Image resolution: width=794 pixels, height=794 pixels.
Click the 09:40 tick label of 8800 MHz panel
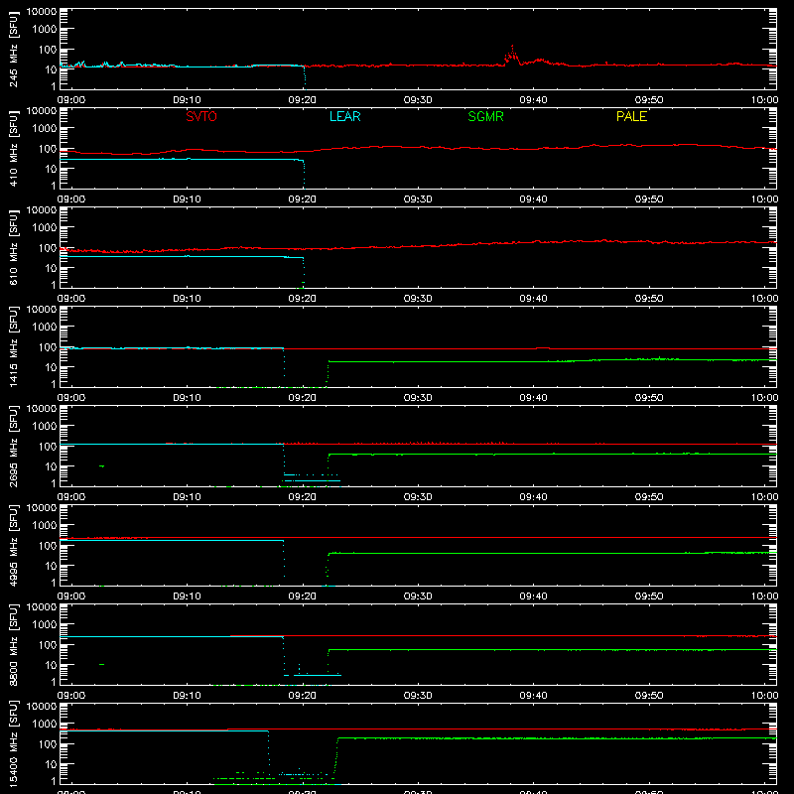pyautogui.click(x=533, y=696)
